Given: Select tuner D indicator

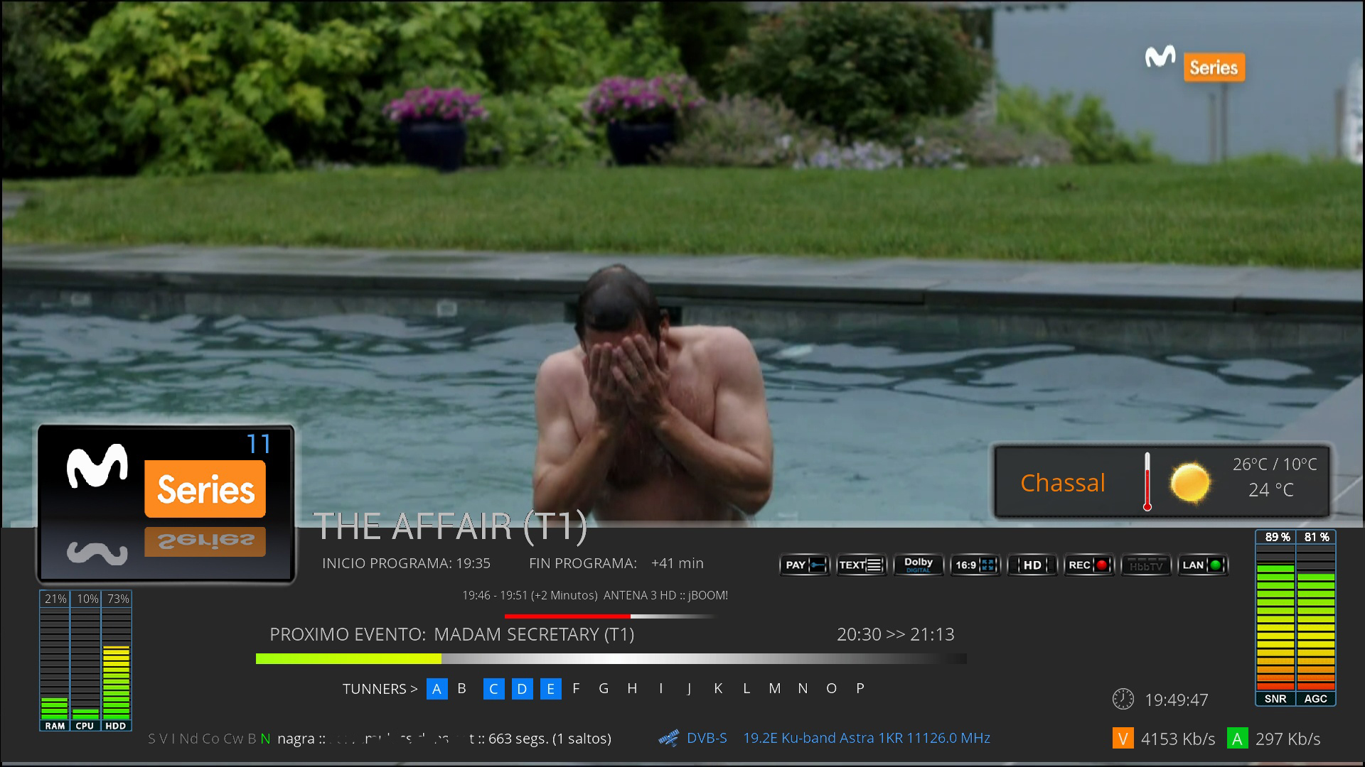Looking at the screenshot, I should (522, 689).
